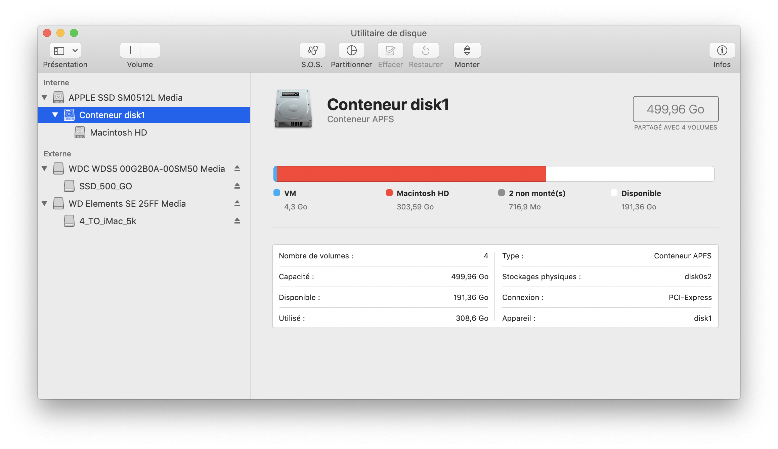Collapse the APPLE SSD SM0512L Media tree

click(44, 98)
